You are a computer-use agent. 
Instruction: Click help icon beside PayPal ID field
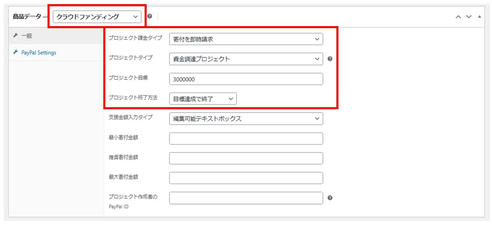click(330, 198)
